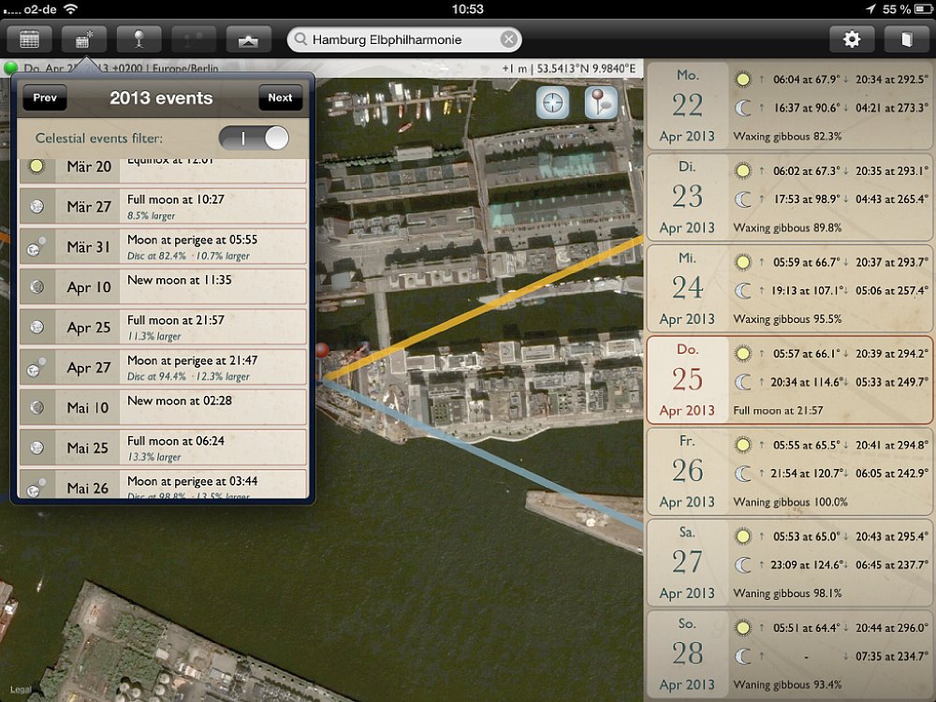Select Monday 22 Apr 2013 day card
The height and width of the screenshot is (702, 936).
click(788, 105)
